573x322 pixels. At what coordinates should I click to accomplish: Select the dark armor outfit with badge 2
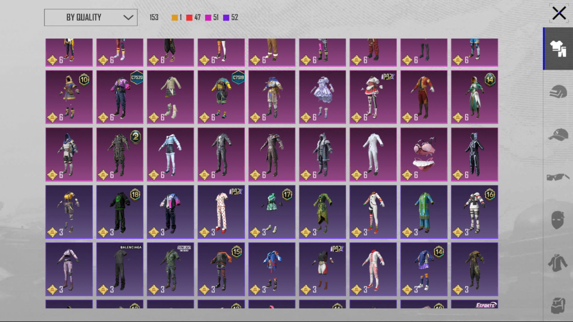120,154
